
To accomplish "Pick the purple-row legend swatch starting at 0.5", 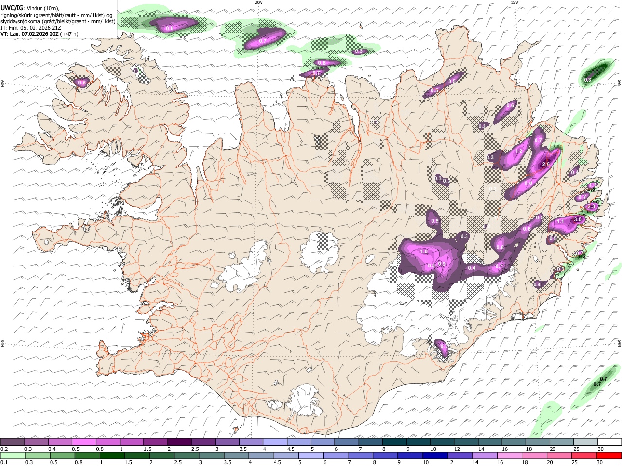I will pyautogui.click(x=84, y=442).
